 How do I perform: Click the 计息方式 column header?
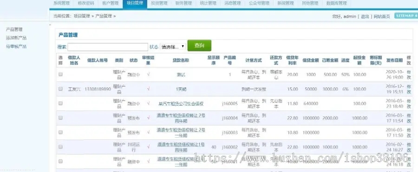(254, 60)
